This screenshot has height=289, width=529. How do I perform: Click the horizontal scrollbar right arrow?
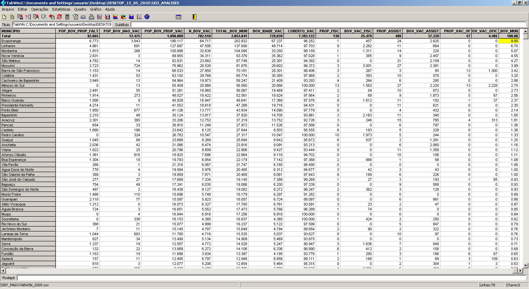pyautogui.click(x=520, y=271)
